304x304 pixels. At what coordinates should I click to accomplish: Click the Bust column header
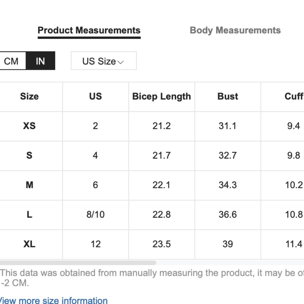(228, 96)
